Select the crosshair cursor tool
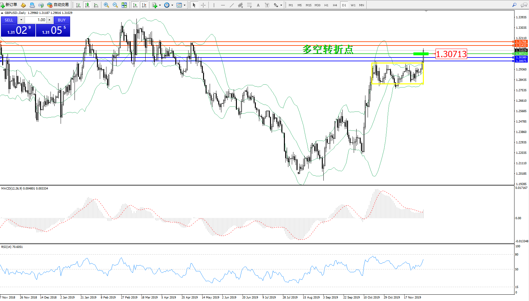The width and height of the screenshot is (529, 301). 203,5
